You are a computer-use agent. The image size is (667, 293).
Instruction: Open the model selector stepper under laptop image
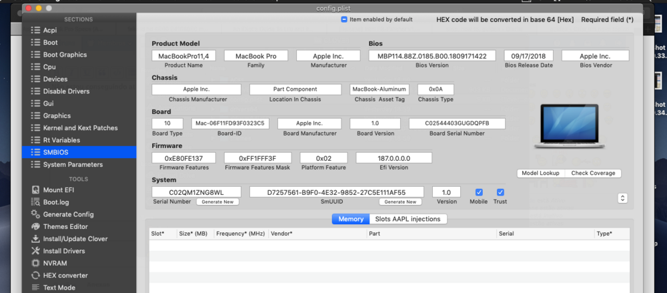coord(622,198)
